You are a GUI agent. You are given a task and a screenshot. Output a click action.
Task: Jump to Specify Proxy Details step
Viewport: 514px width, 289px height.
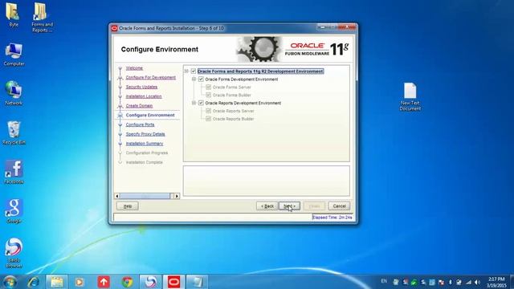(145, 134)
